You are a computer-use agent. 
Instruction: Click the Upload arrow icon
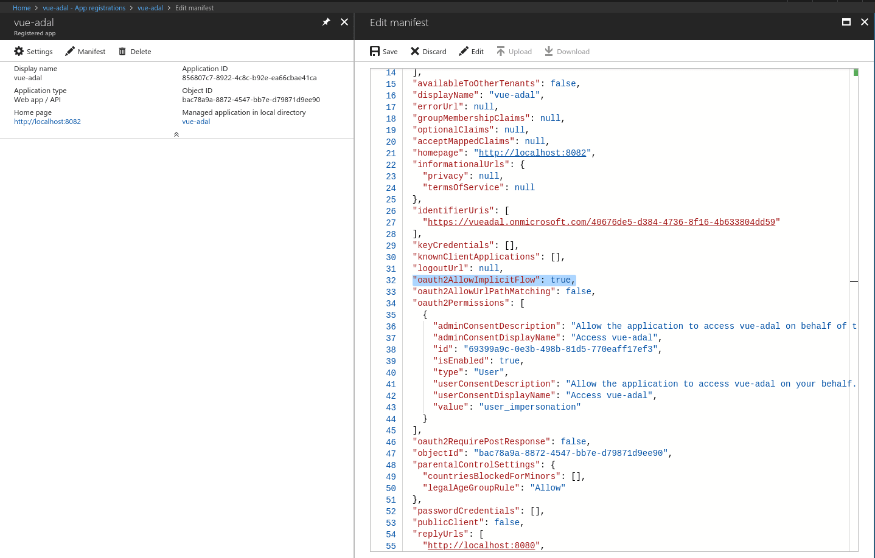[501, 52]
